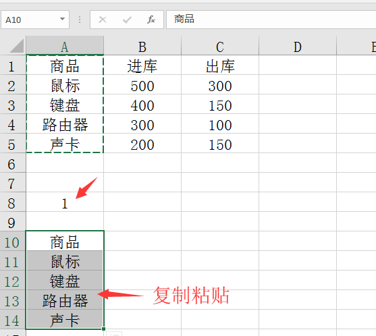Screen dimensions: 376x336
Task: Select row 2 header
Action: 12,84
